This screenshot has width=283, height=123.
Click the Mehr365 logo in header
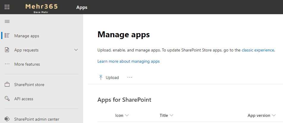[42, 7]
